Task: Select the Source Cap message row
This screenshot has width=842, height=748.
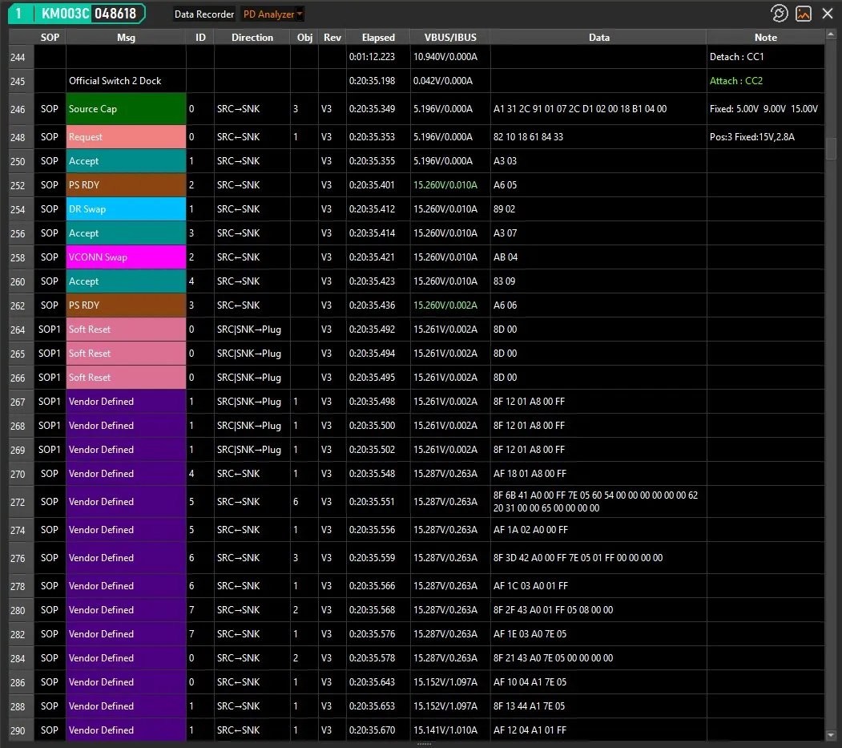Action: click(x=126, y=109)
